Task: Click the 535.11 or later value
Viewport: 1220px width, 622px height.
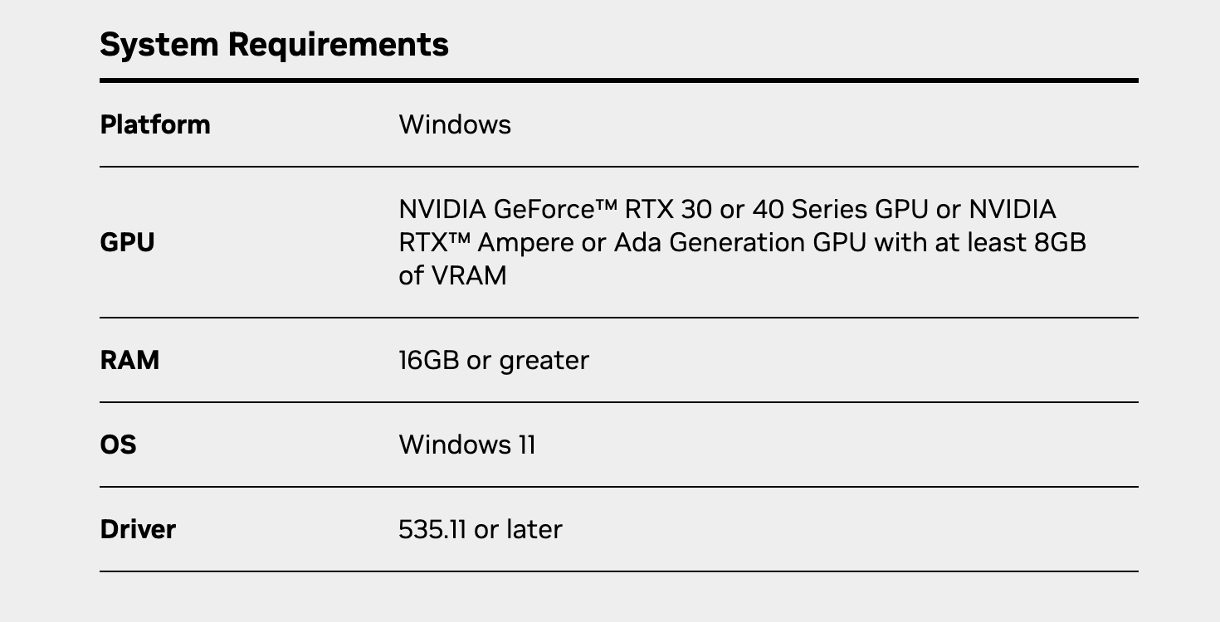Action: (x=481, y=529)
